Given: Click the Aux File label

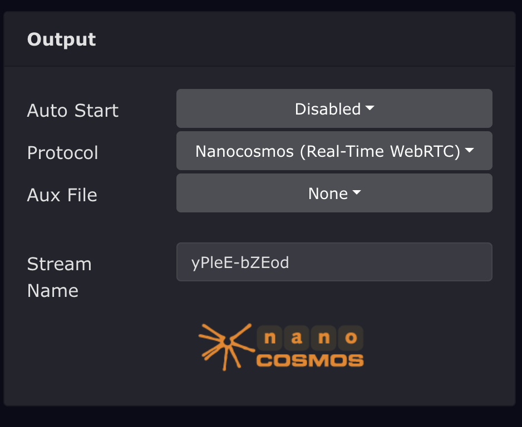Looking at the screenshot, I should (x=62, y=195).
